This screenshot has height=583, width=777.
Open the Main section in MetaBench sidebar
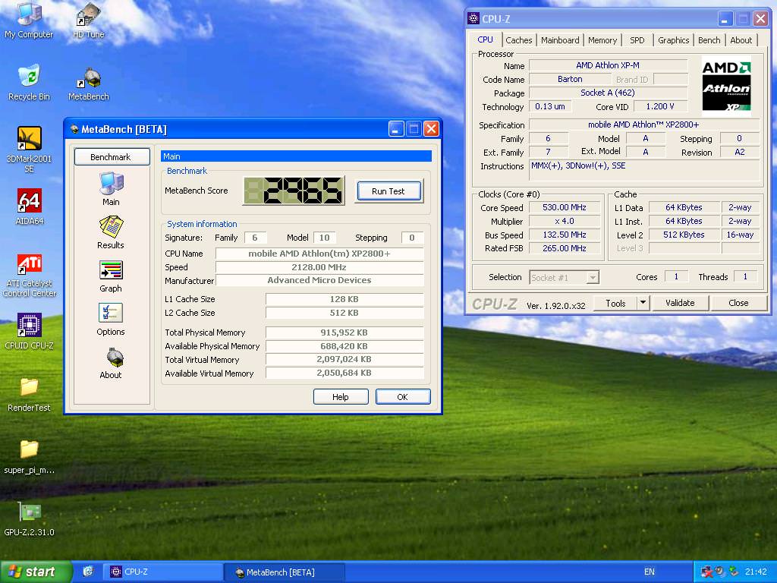(111, 188)
